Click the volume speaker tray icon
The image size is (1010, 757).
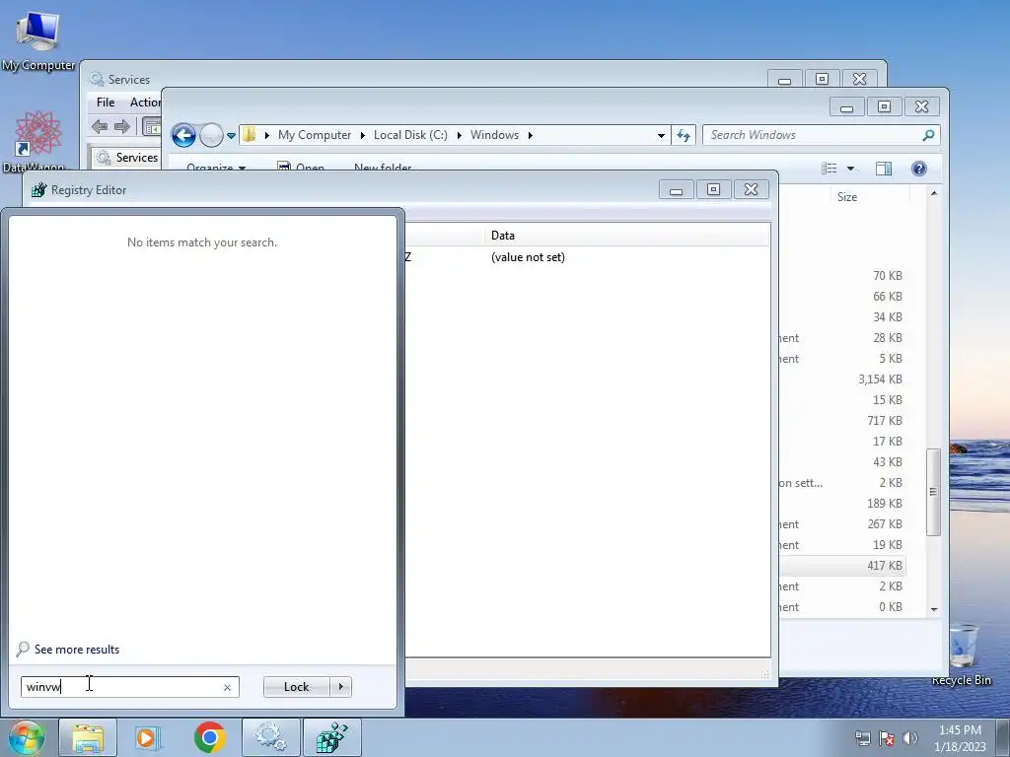pyautogui.click(x=909, y=738)
